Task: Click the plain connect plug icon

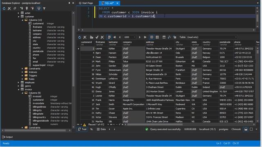Action: click(x=27, y=8)
